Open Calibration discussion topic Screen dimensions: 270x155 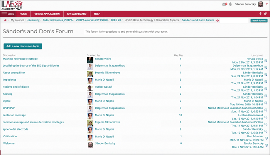click(x=10, y=136)
